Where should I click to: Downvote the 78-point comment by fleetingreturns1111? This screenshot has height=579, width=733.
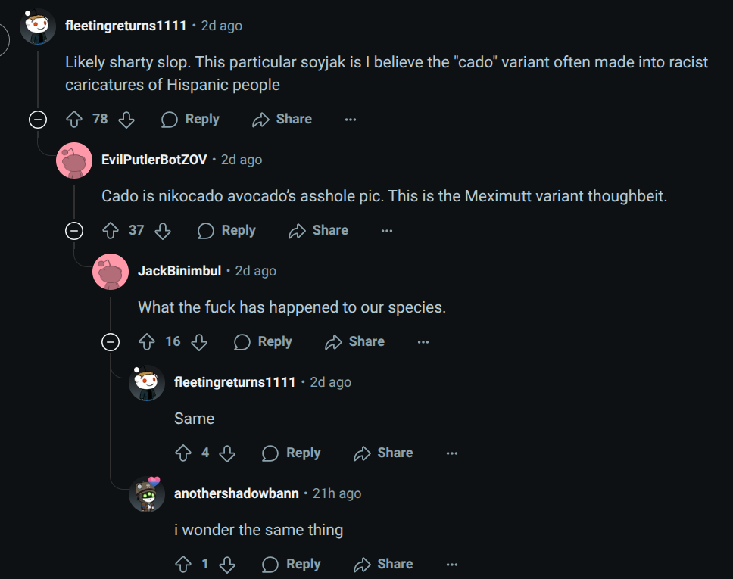point(126,119)
